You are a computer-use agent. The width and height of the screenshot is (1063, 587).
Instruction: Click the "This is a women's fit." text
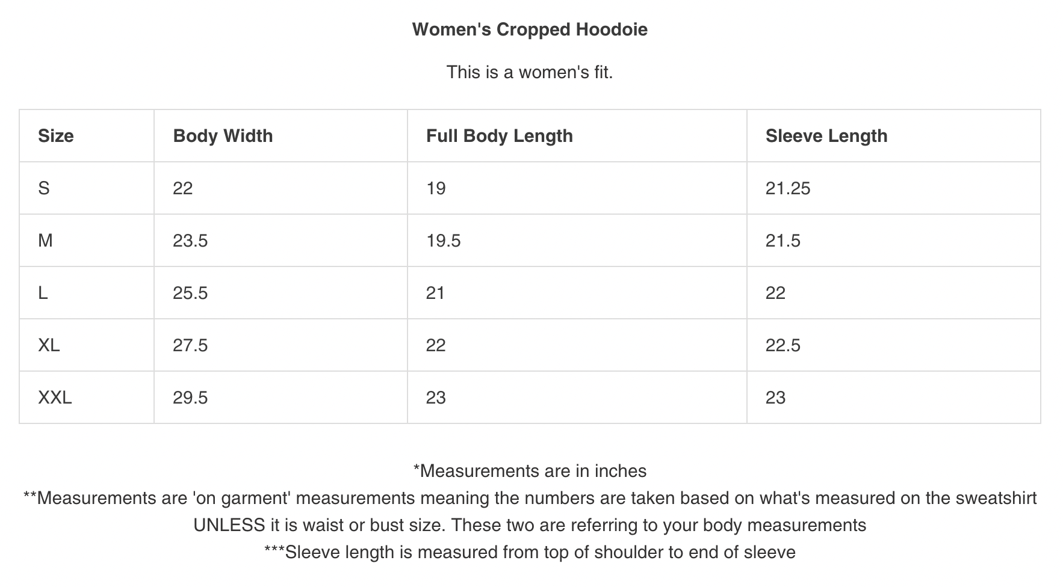pyautogui.click(x=530, y=72)
